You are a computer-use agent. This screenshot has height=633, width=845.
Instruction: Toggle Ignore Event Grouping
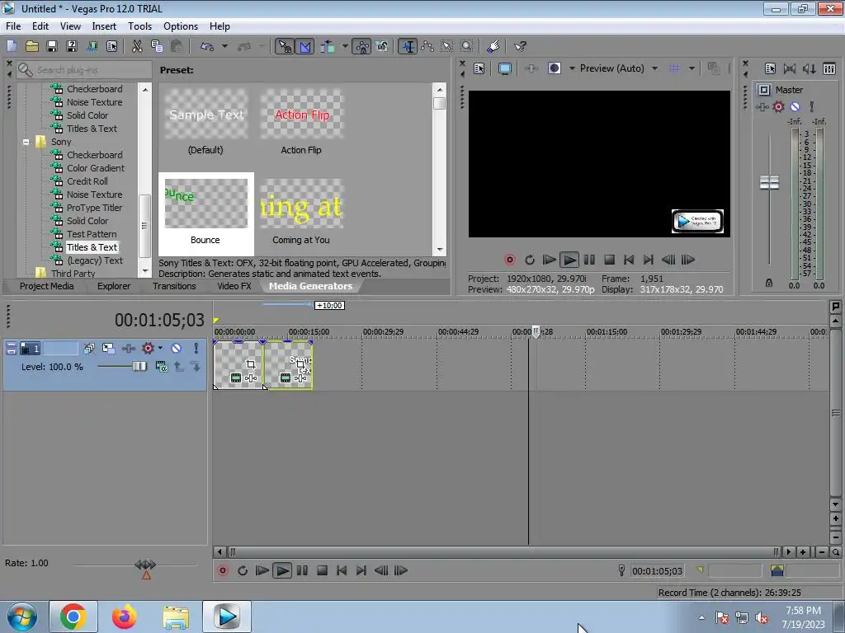(381, 46)
